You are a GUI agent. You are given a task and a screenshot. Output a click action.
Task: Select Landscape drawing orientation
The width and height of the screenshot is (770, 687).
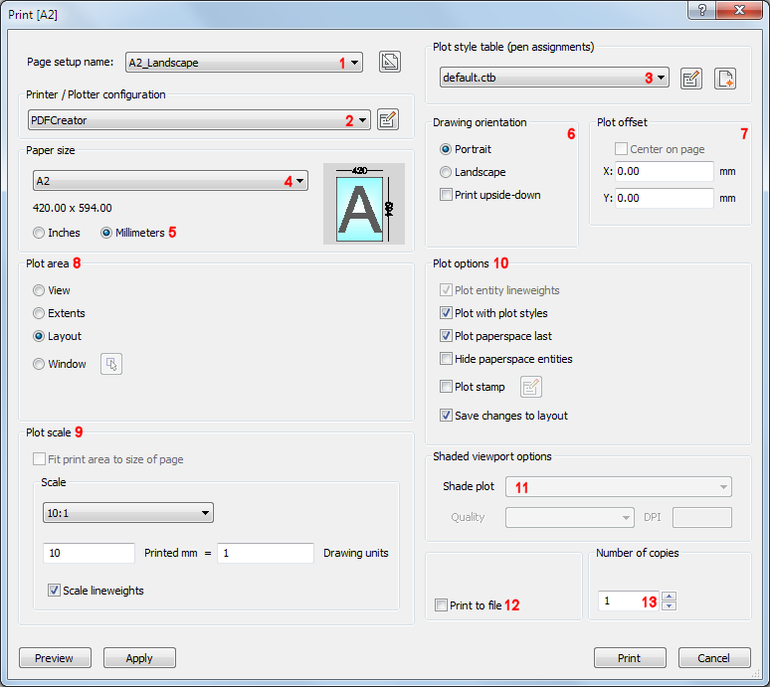(x=447, y=172)
